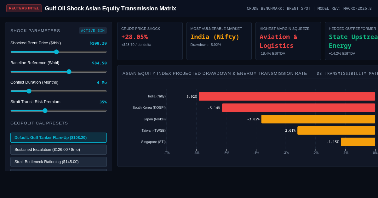Click the $84.50 baseline value
Image resolution: width=378 pixels, height=198 pixels.
tap(99, 63)
